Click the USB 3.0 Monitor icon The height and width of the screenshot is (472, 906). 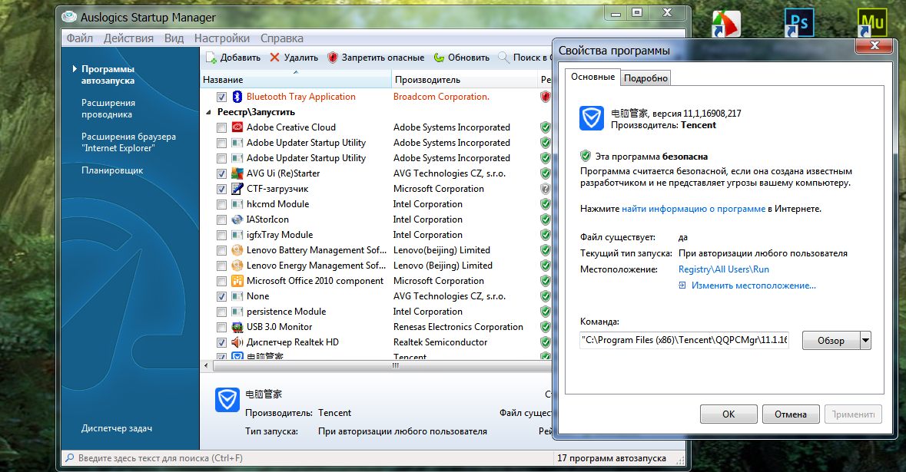tap(237, 327)
